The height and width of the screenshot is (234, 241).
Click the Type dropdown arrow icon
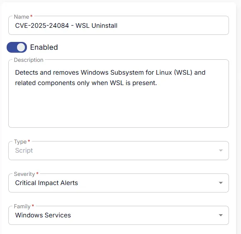click(x=221, y=150)
